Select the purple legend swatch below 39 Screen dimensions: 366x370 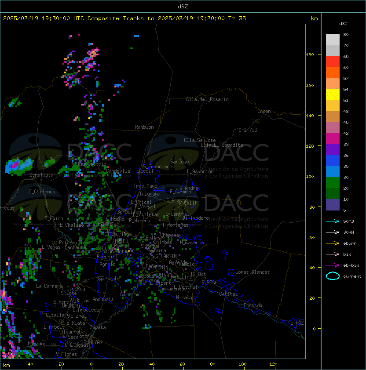(333, 149)
